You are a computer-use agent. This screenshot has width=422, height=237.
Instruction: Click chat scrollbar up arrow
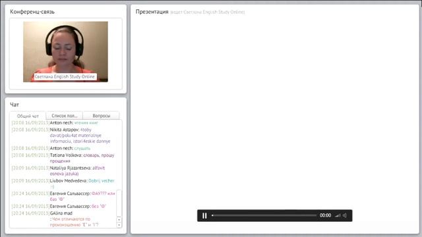point(119,219)
